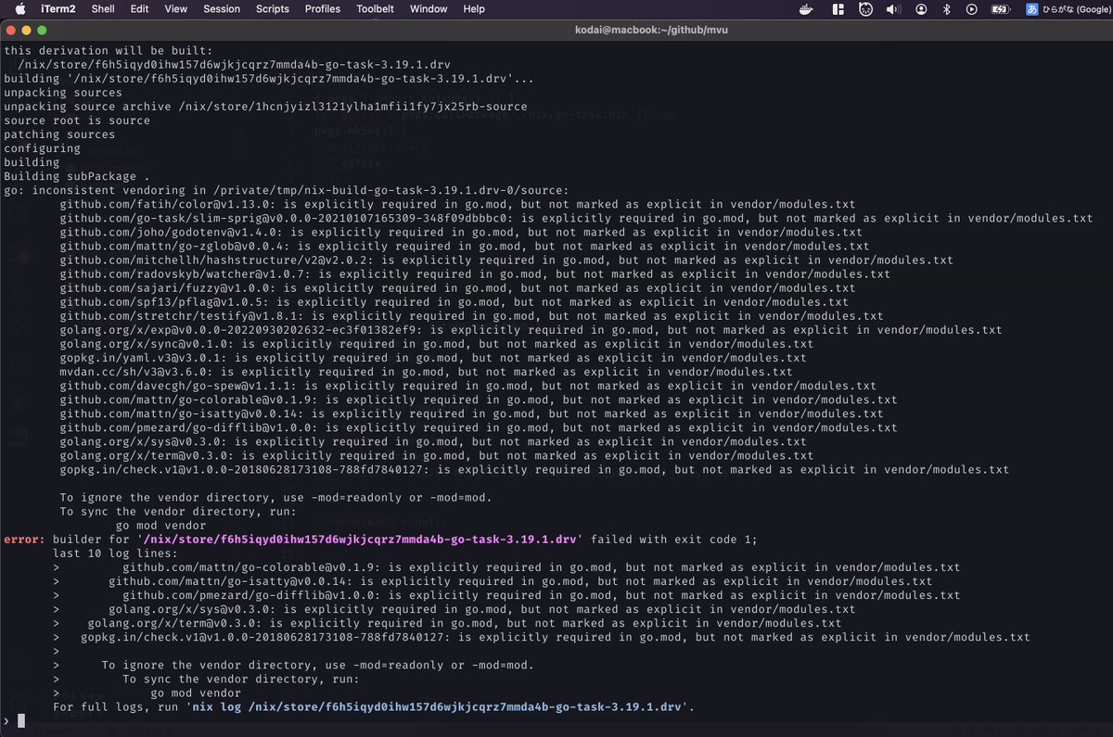Click the mattn/go-zglob@v0.0.4 line
1113x737 pixels.
coord(465,246)
